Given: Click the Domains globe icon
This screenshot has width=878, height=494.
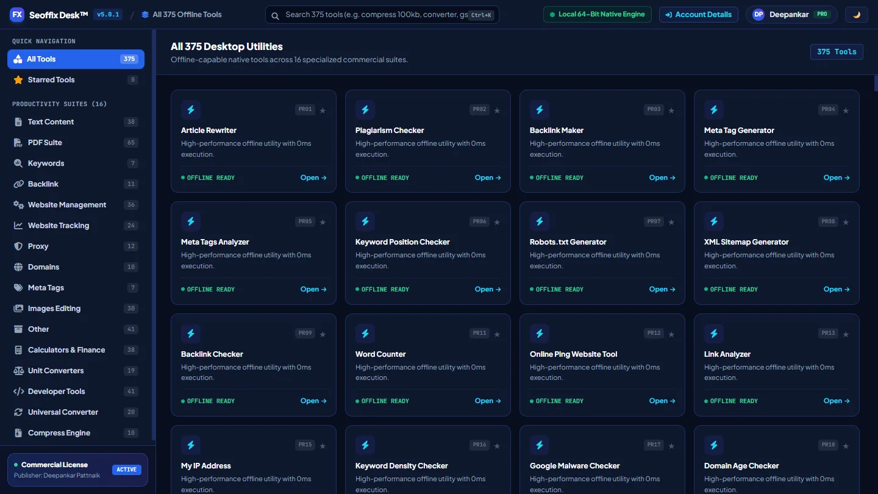Looking at the screenshot, I should pyautogui.click(x=18, y=267).
